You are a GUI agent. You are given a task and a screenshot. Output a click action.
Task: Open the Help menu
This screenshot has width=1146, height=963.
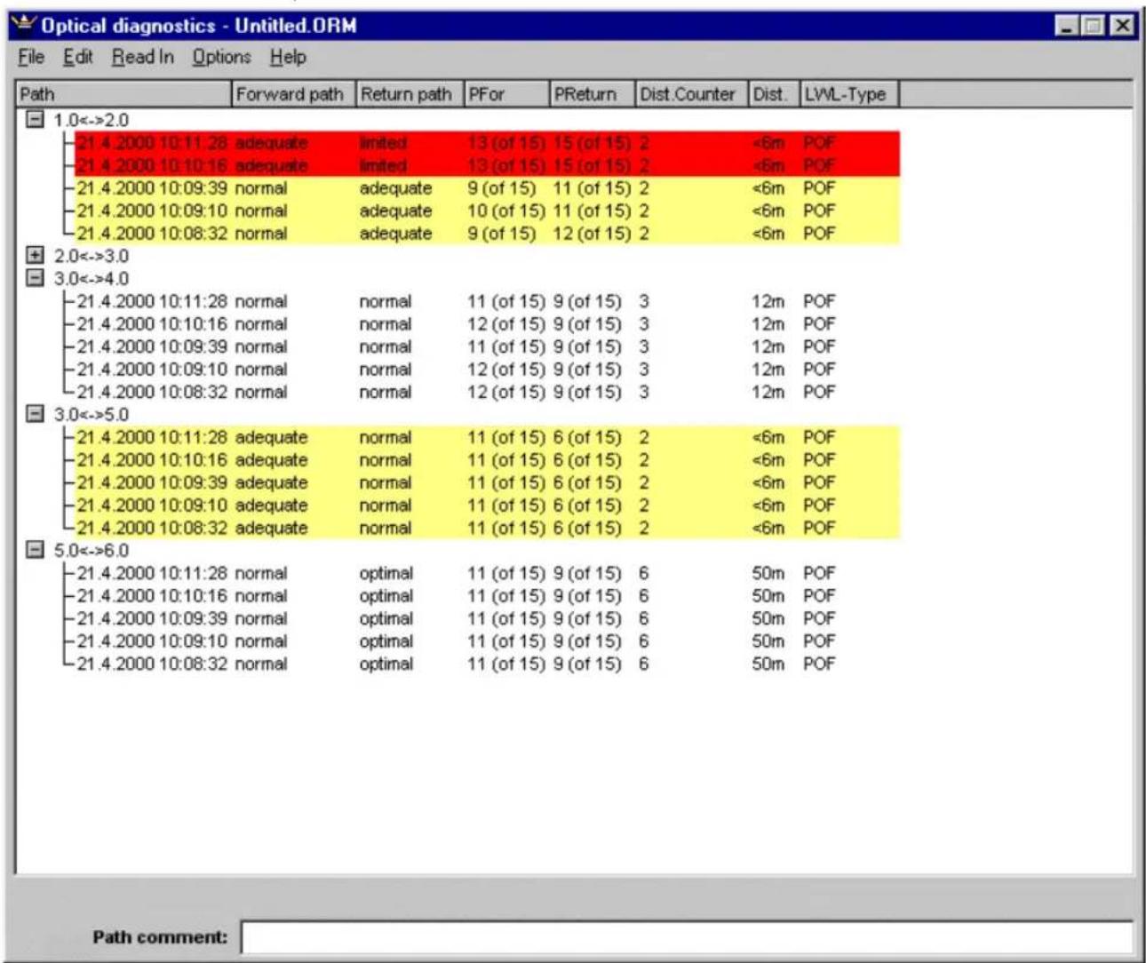point(288,57)
